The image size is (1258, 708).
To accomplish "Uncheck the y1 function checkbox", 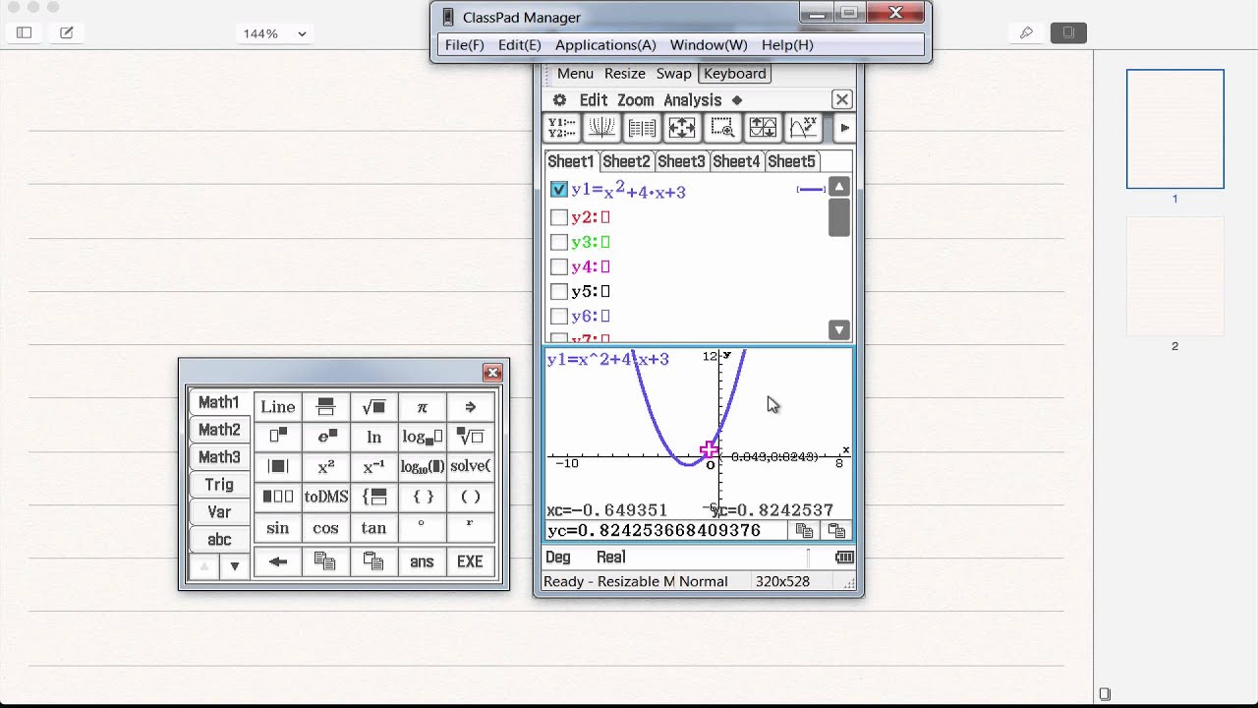I will point(559,190).
